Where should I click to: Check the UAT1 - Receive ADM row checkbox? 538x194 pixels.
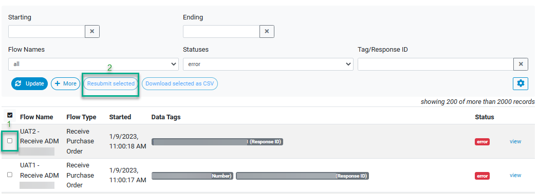pyautogui.click(x=10, y=175)
